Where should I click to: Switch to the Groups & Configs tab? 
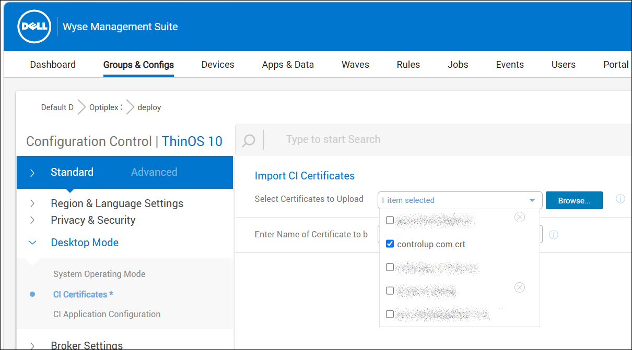tap(138, 65)
